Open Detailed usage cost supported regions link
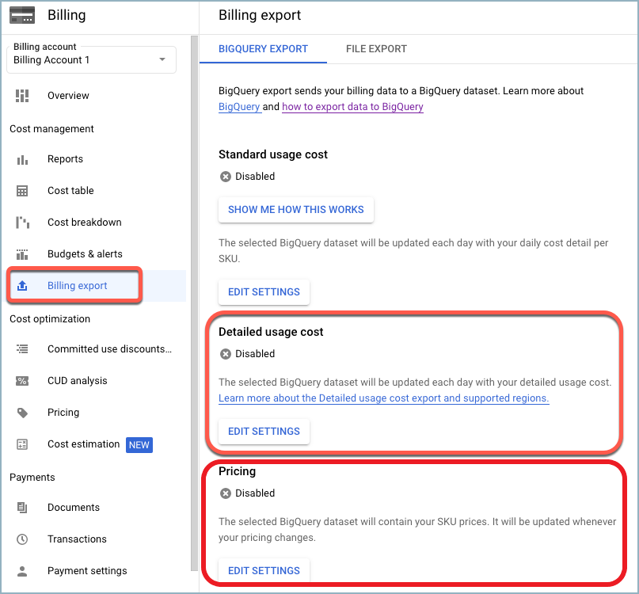The image size is (639, 594). [384, 398]
